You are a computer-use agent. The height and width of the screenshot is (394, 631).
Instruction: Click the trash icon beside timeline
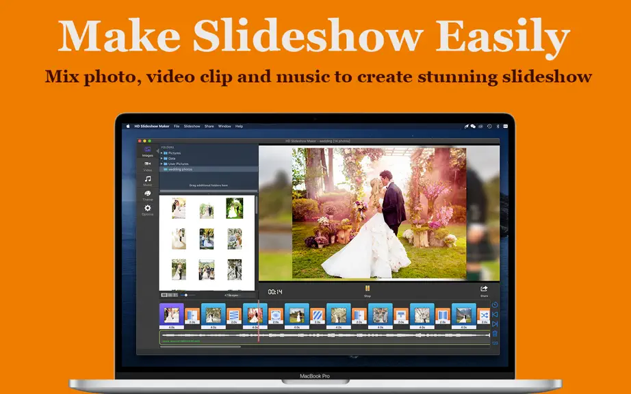(495, 334)
